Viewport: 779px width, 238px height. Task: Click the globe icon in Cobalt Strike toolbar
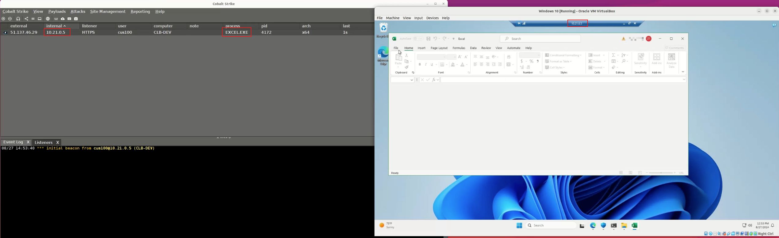coord(48,19)
